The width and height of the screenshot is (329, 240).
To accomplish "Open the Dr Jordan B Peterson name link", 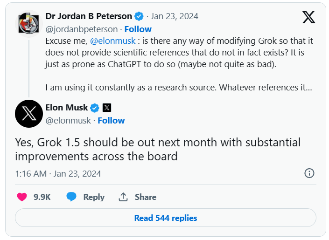I will coord(89,16).
